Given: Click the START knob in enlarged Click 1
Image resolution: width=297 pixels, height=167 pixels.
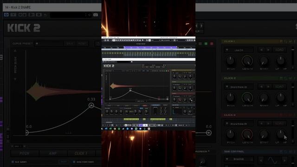Looking at the screenshot, I should pyautogui.click(x=264, y=61).
